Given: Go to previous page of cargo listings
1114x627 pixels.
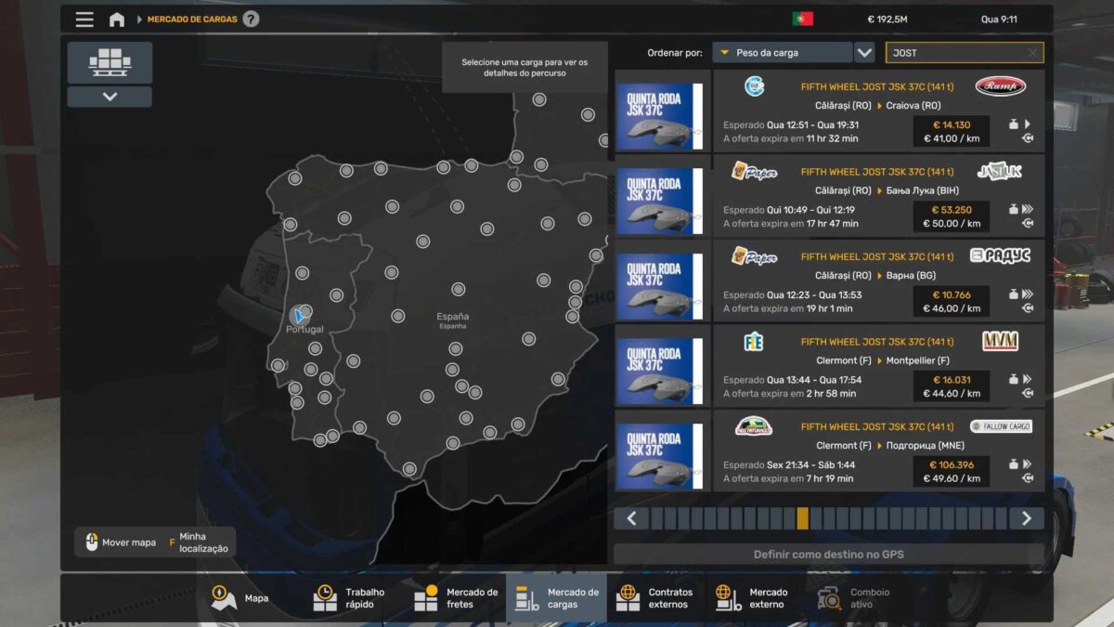Looking at the screenshot, I should coord(631,518).
